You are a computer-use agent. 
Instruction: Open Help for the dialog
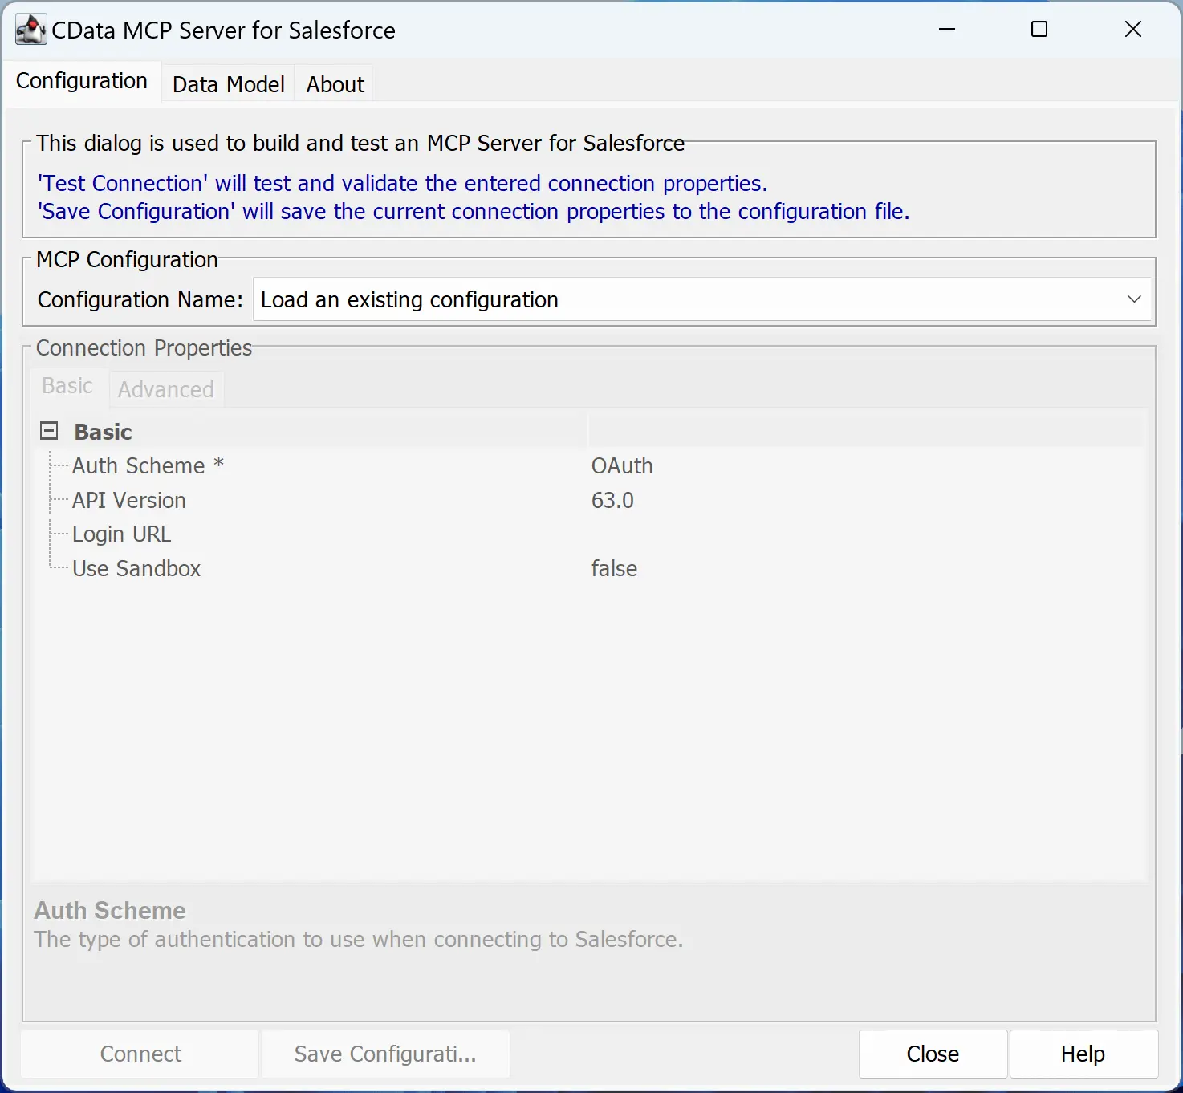(x=1082, y=1054)
